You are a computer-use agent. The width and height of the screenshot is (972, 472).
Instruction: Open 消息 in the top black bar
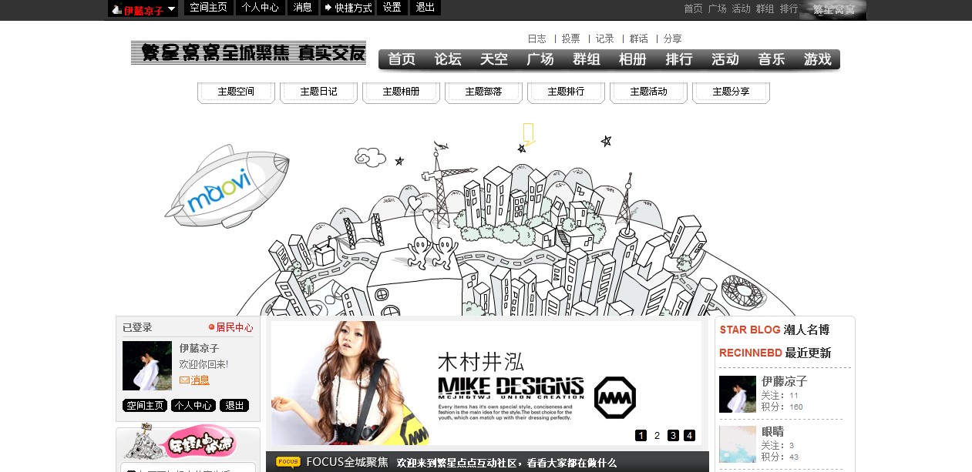point(302,8)
